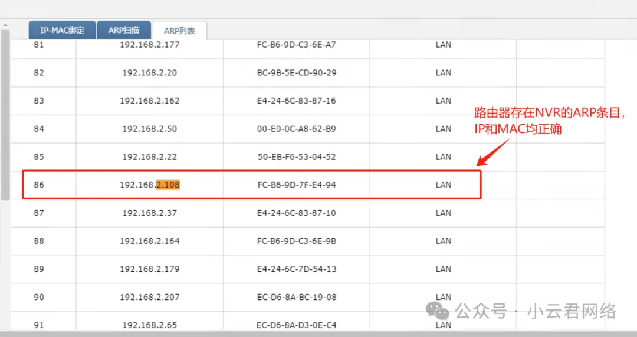Select IP address 192.168.2.65

pos(150,325)
